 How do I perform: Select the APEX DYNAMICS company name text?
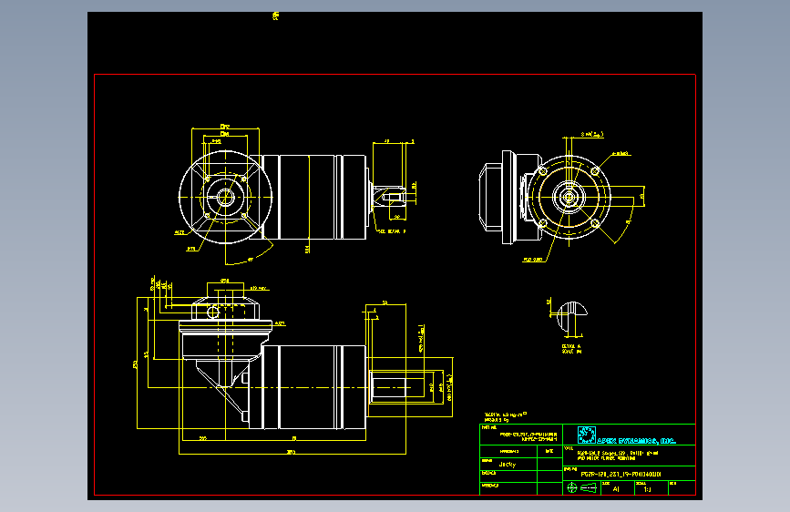click(636, 440)
